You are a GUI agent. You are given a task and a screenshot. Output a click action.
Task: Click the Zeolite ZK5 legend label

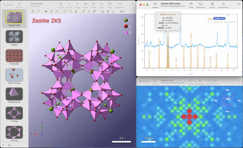pos(219,18)
